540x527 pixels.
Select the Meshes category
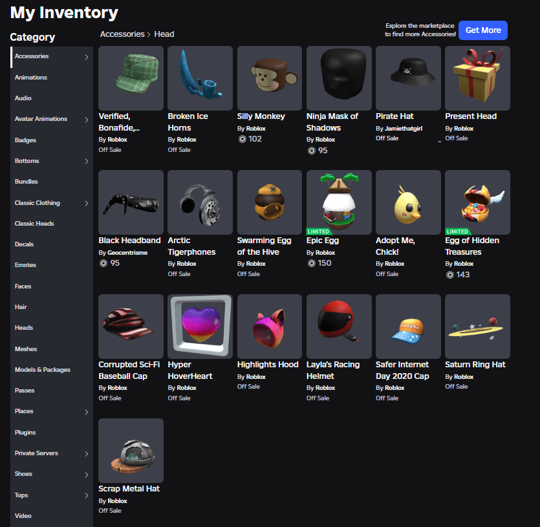pyautogui.click(x=52, y=349)
